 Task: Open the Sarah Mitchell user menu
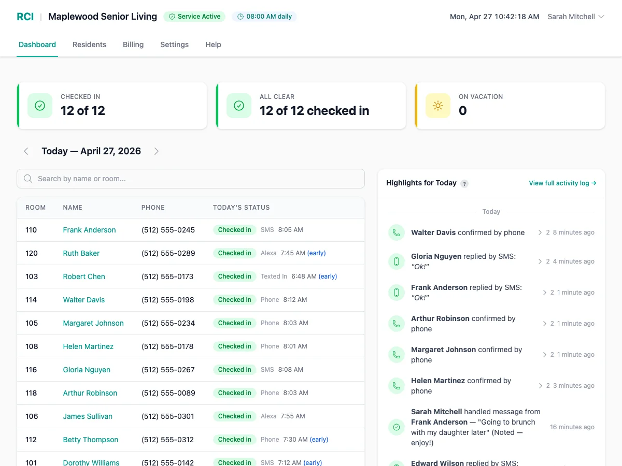(x=576, y=17)
